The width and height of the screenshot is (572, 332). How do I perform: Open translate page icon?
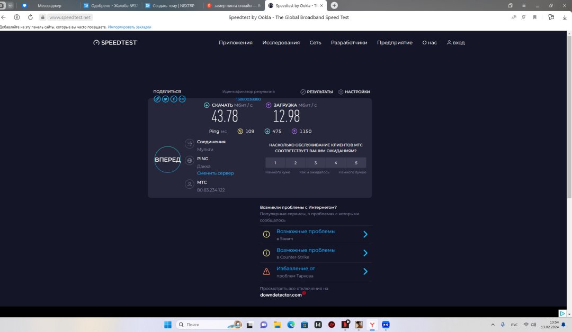point(514,17)
